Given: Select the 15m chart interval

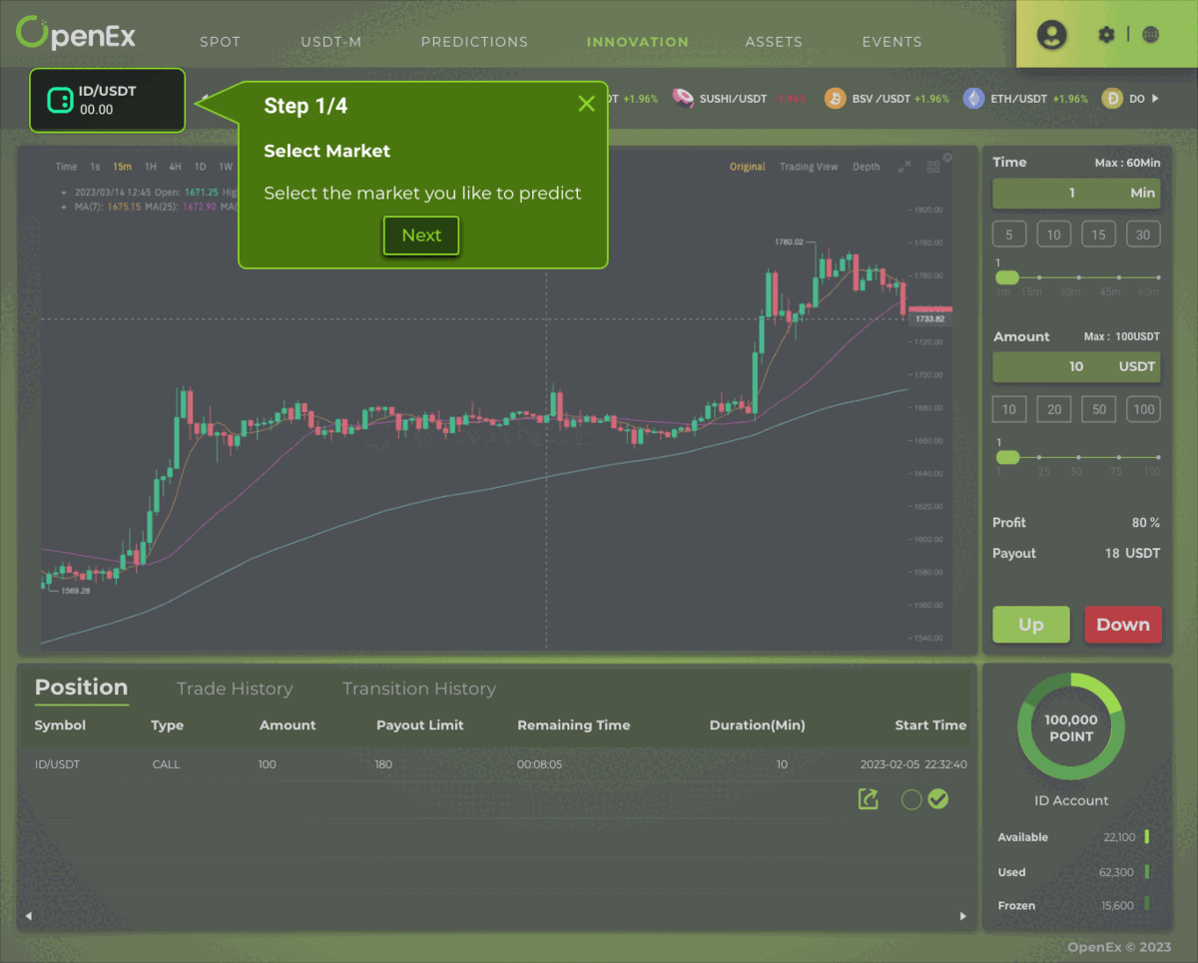Looking at the screenshot, I should pos(122,167).
